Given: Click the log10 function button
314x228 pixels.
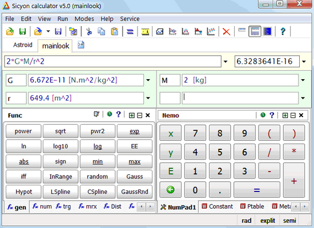Looking at the screenshot, I should pyautogui.click(x=61, y=146).
